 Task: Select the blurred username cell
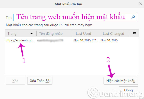click(x=50, y=40)
